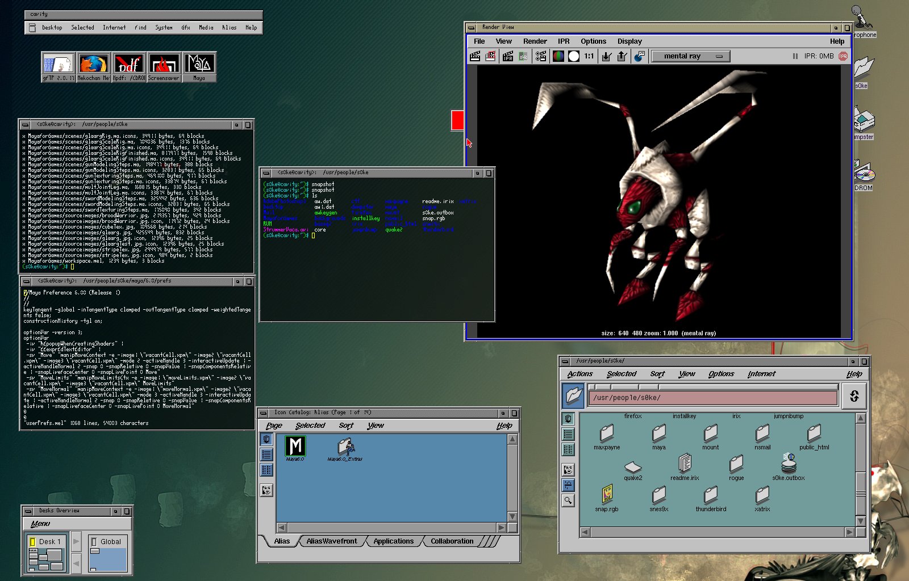909x581 pixels.
Task: Click the display RGB channels icon
Action: pyautogui.click(x=558, y=56)
